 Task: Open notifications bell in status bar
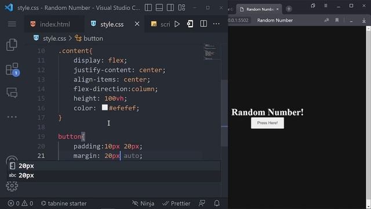pyautogui.click(x=217, y=203)
